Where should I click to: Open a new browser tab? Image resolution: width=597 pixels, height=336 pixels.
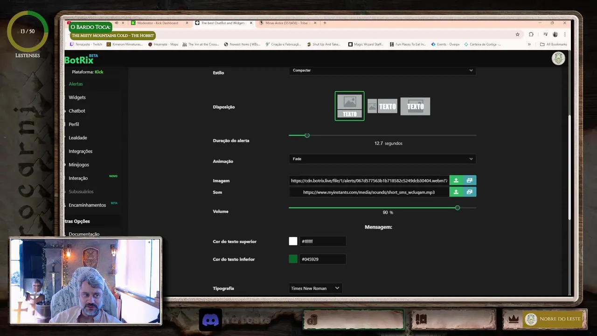tap(325, 23)
